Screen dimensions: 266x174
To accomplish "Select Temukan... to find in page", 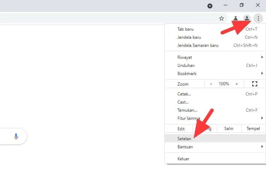I will tap(215, 110).
